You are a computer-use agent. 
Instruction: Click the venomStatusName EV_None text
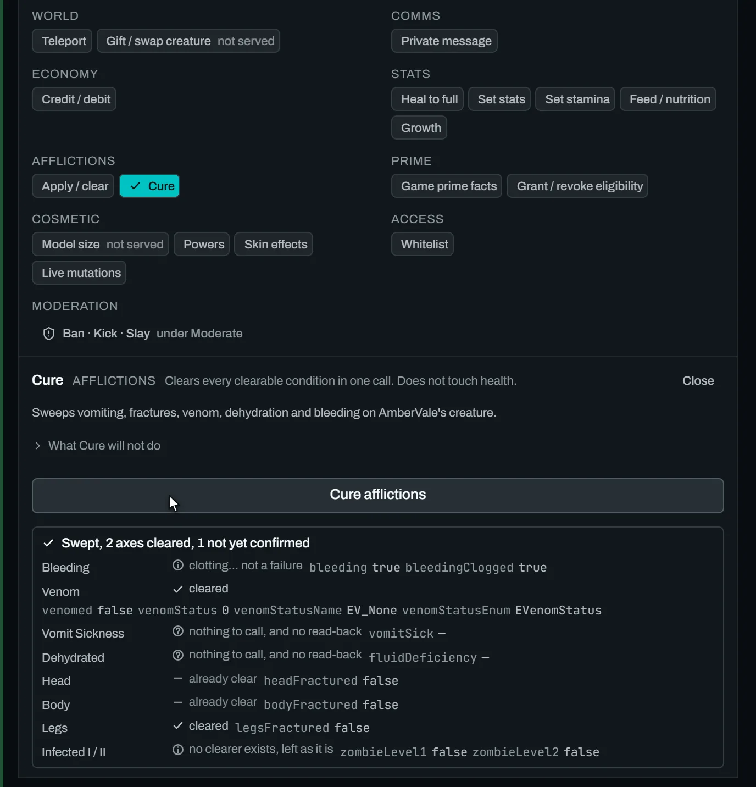pyautogui.click(x=315, y=611)
